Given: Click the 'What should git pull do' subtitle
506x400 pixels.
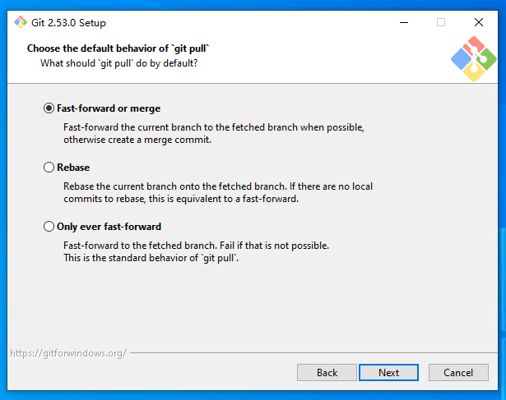Looking at the screenshot, I should click(x=118, y=62).
